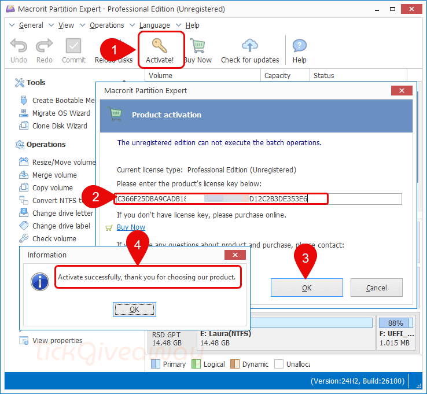The height and width of the screenshot is (394, 427).
Task: Click cart icon beside Buy Now link
Action: [109, 227]
